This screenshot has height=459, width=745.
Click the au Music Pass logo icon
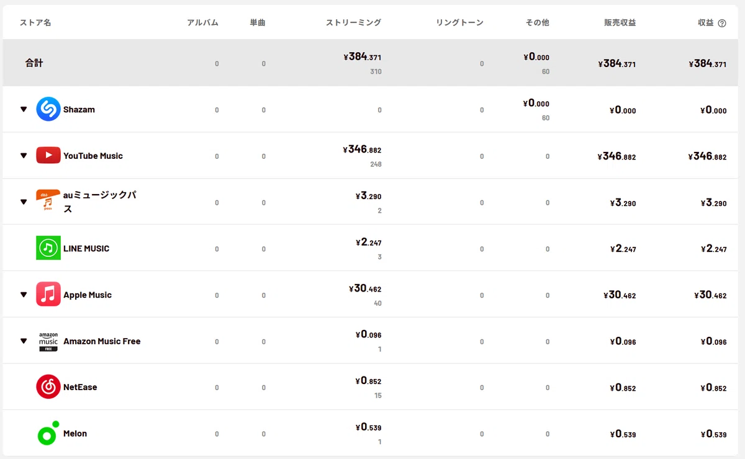point(48,202)
